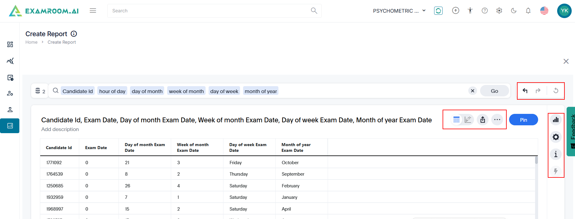Switch to table view icon

[x=456, y=120]
